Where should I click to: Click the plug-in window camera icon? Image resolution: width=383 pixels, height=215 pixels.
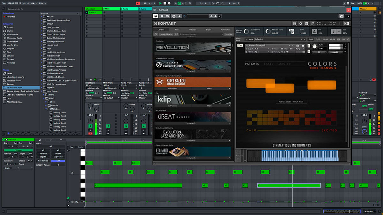tap(342, 16)
